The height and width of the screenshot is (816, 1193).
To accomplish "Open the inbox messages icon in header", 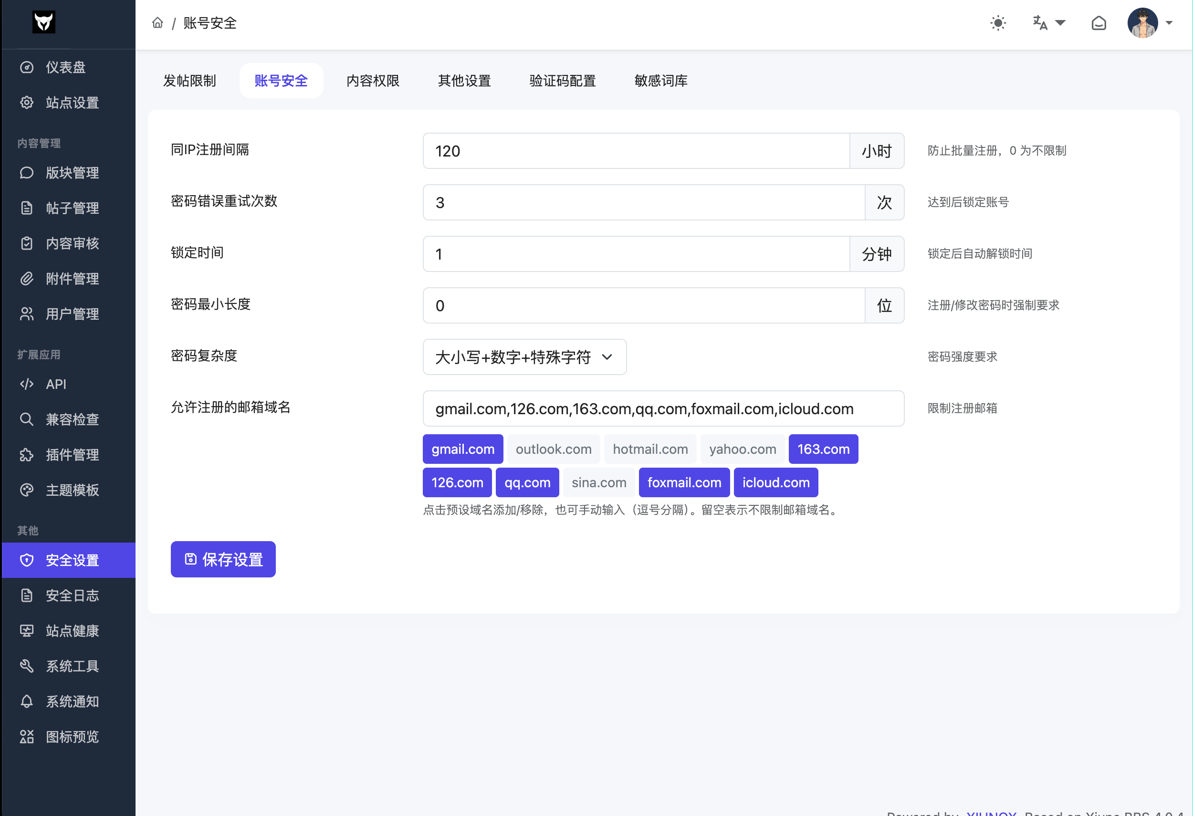I will (1099, 23).
